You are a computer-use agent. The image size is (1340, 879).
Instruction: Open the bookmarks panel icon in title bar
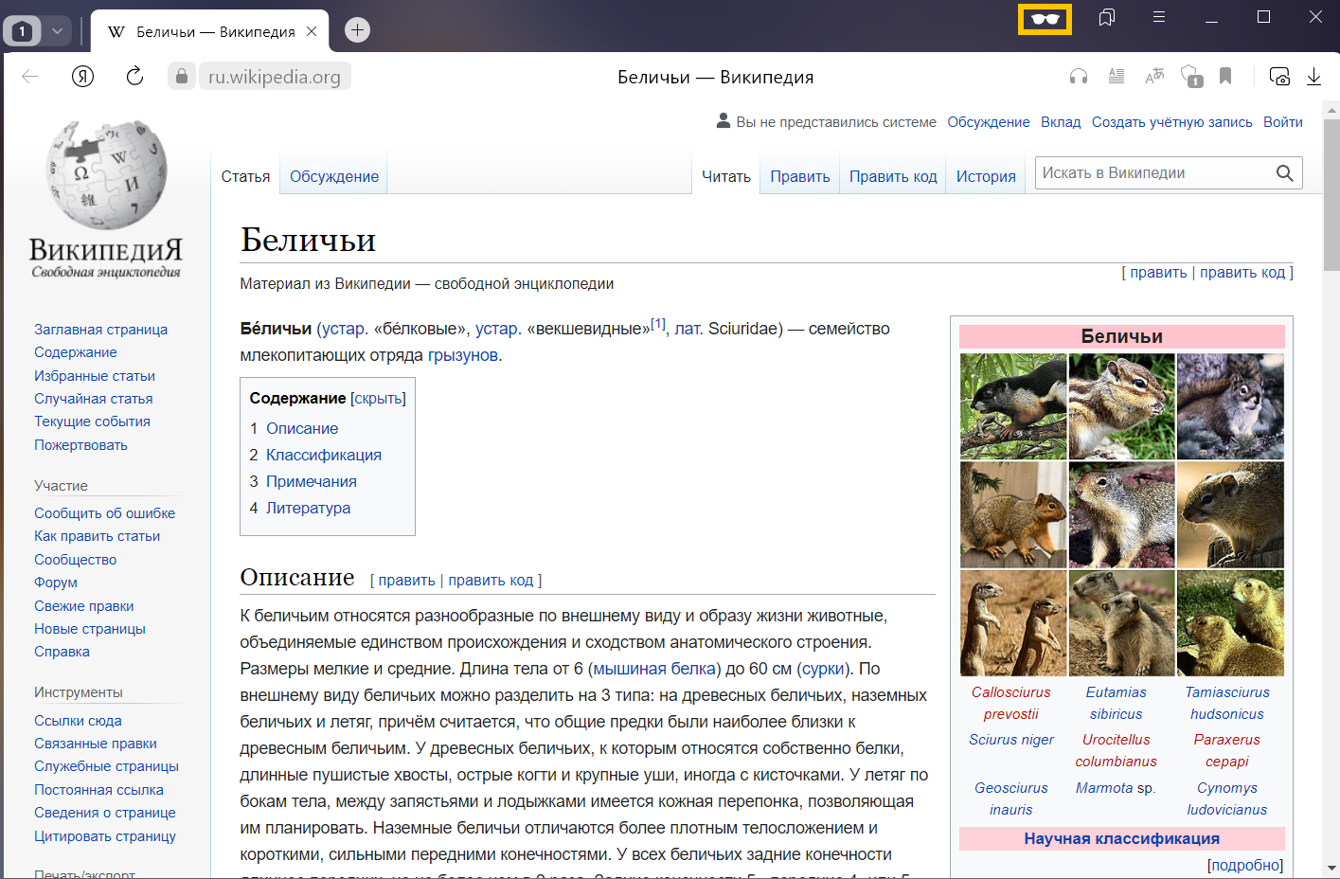coord(1106,18)
